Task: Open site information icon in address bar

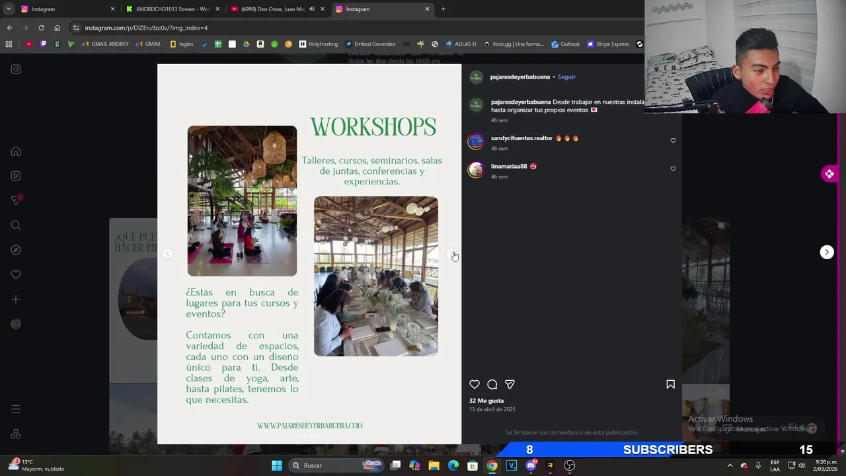Action: click(x=76, y=28)
